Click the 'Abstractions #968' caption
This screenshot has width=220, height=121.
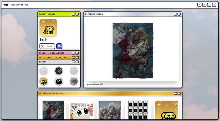click(x=95, y=84)
